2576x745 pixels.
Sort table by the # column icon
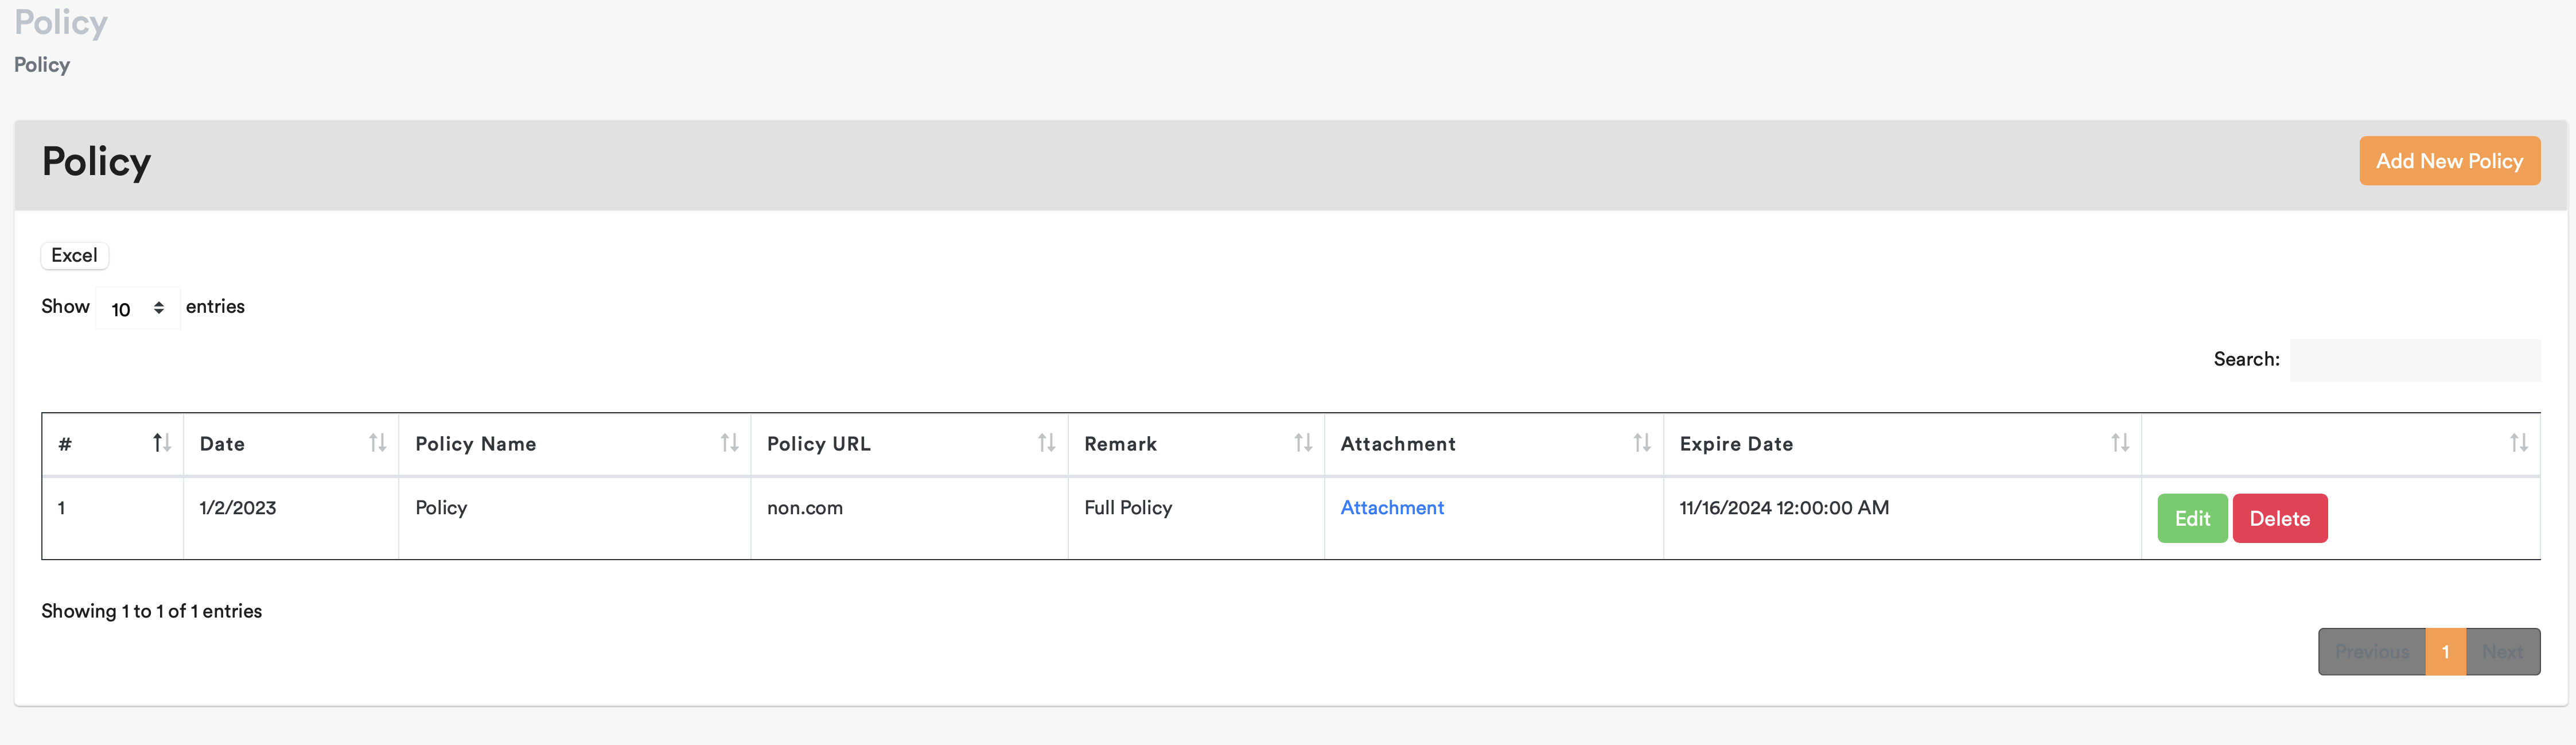[x=162, y=443]
